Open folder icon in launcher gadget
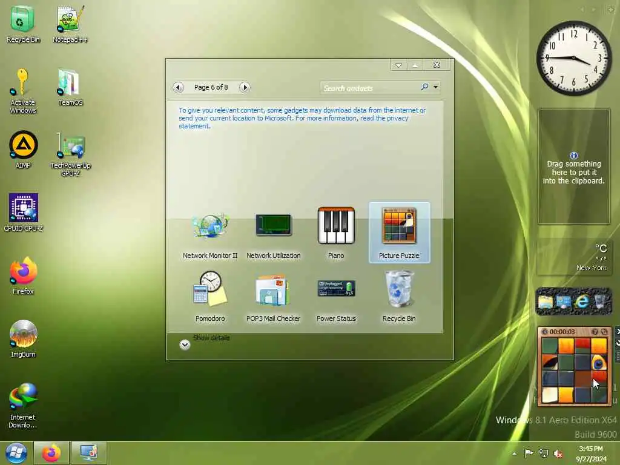Viewport: 620px width, 465px height. [x=546, y=302]
